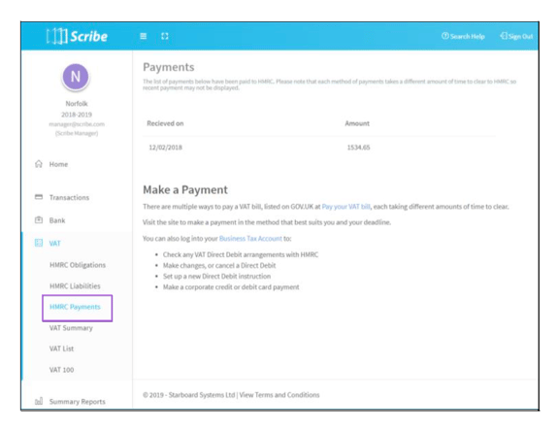The width and height of the screenshot is (558, 432).
Task: Select HMRC Liabilities submenu item
Action: click(x=75, y=286)
